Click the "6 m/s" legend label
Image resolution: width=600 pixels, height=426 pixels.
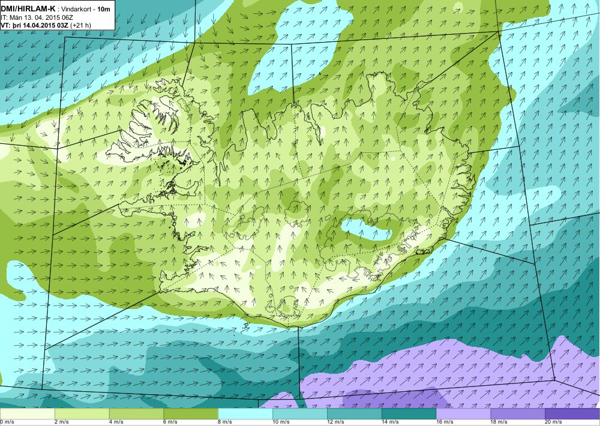click(x=172, y=422)
